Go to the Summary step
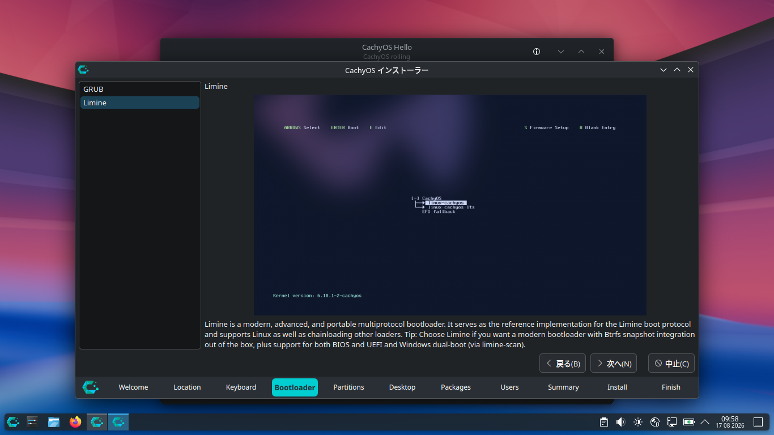The height and width of the screenshot is (435, 774). click(x=563, y=387)
